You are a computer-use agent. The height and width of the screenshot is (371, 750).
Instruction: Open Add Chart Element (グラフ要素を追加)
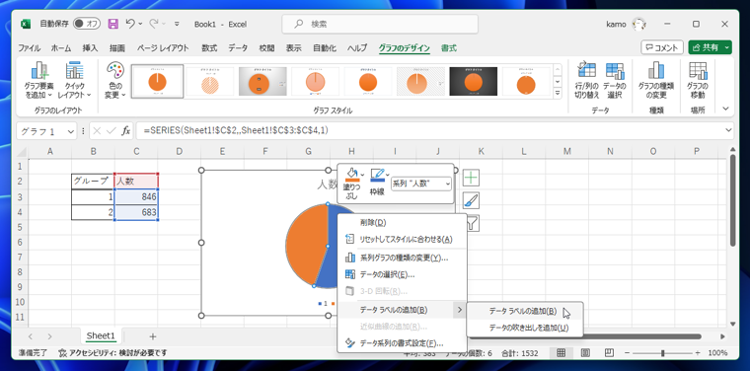tap(38, 81)
